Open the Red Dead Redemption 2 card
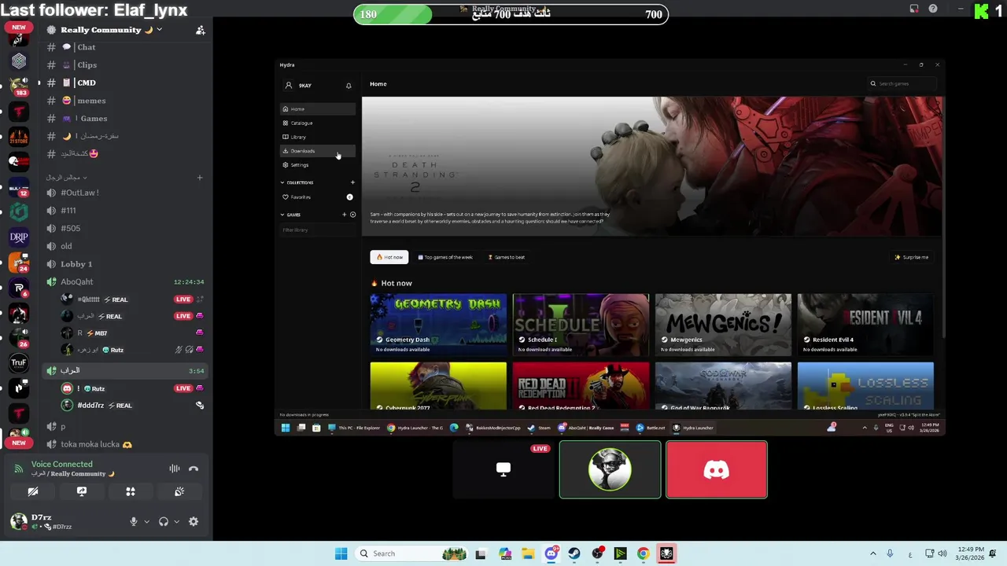Screen dimensions: 1007x566 pos(581,386)
